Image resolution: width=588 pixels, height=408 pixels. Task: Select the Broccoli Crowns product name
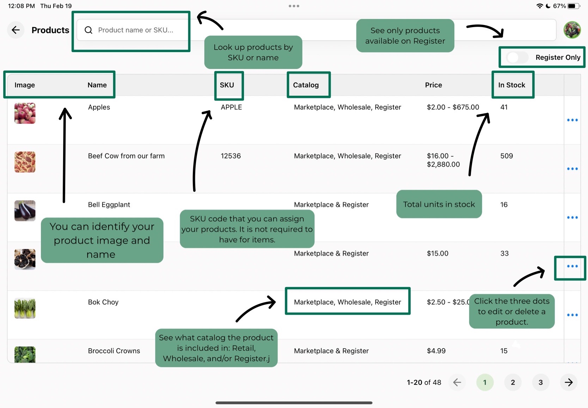(x=114, y=351)
